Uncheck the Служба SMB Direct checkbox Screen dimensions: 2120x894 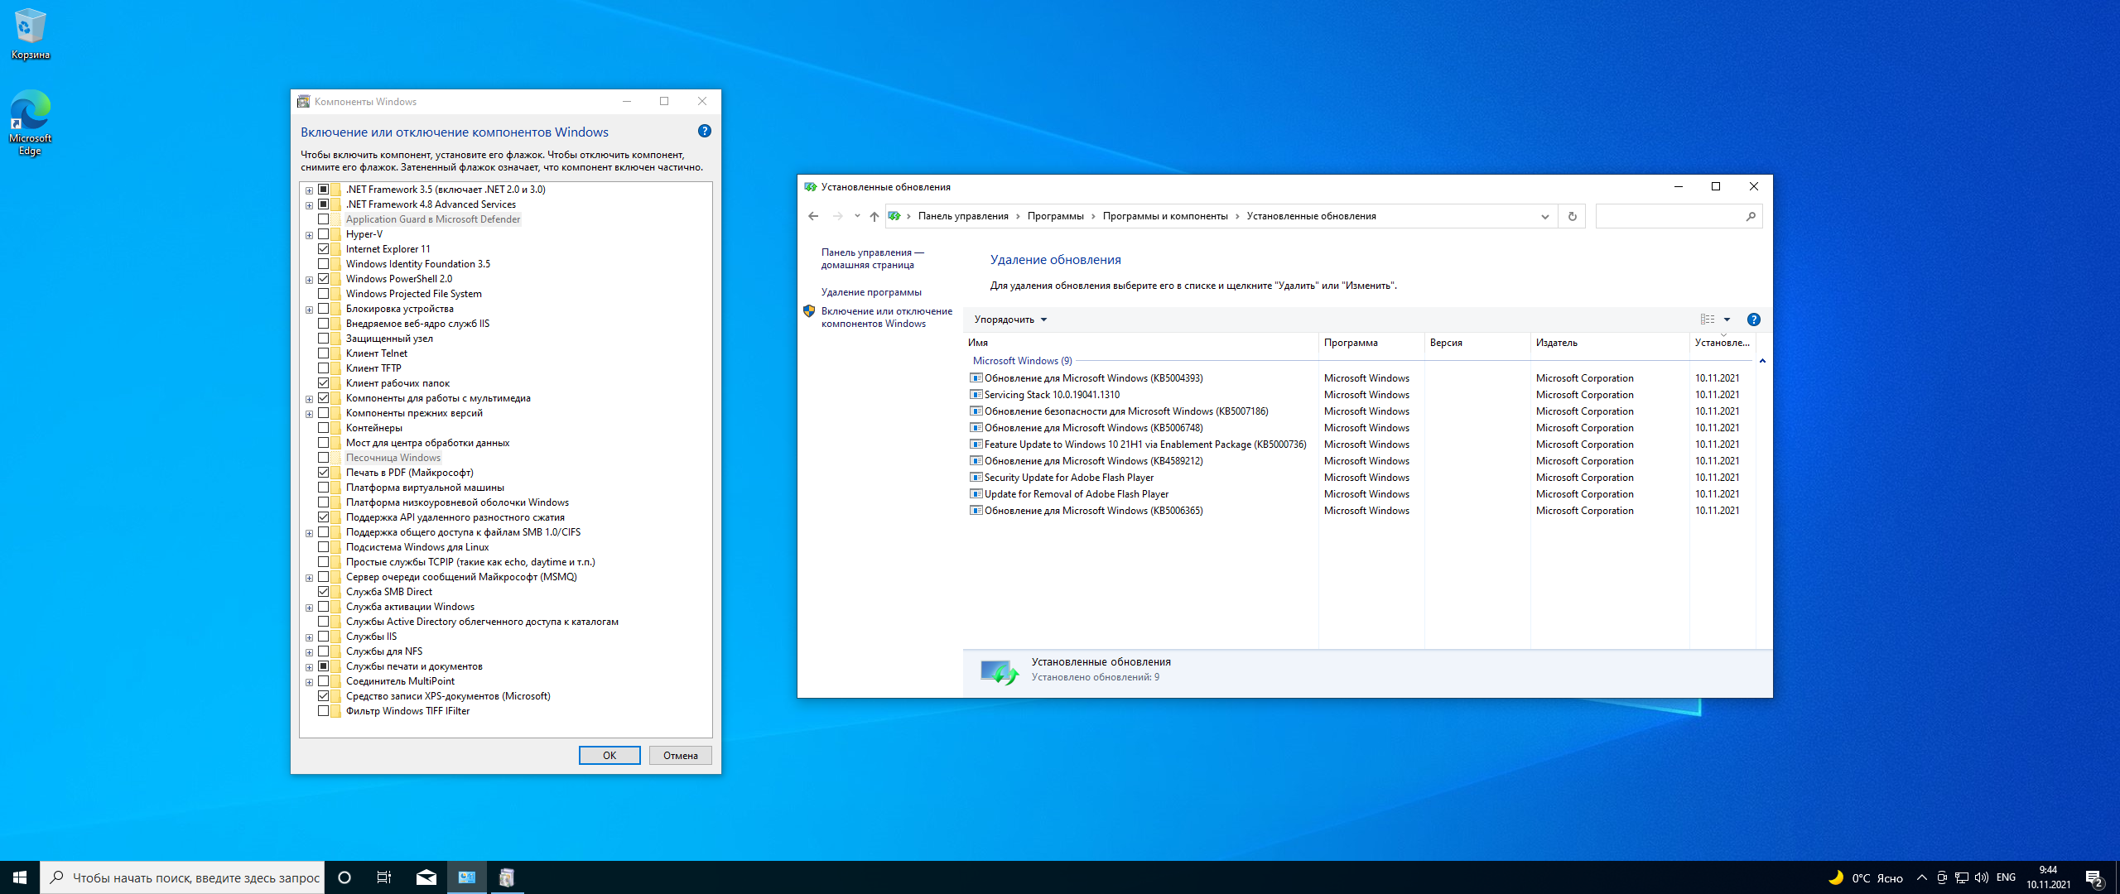pos(324,592)
